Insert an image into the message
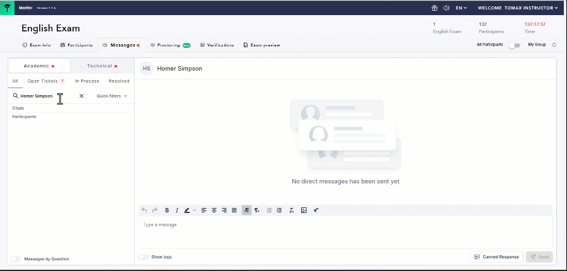This screenshot has height=271, width=567. (304, 210)
